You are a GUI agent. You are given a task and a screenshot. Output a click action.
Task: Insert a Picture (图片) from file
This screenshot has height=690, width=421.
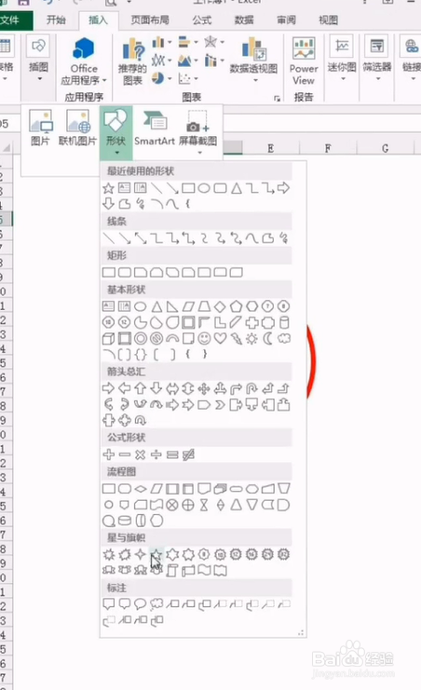point(40,128)
